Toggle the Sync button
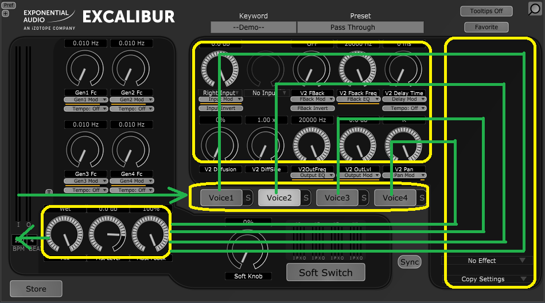 click(410, 262)
